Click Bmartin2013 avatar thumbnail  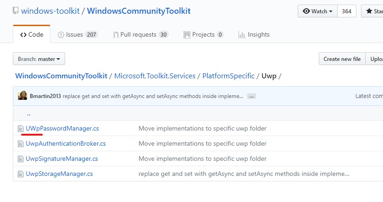[22, 95]
